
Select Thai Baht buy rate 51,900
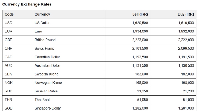[x=188, y=100]
